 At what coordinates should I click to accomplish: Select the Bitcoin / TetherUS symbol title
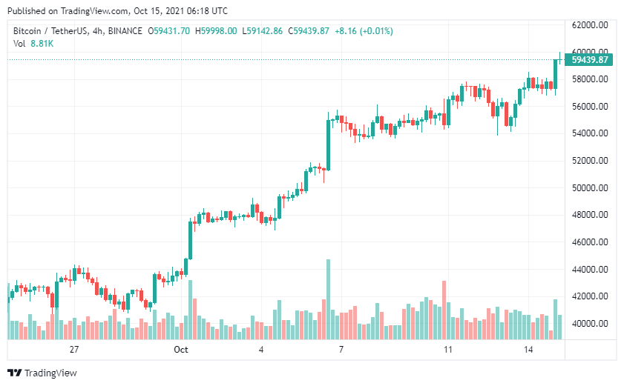50,31
